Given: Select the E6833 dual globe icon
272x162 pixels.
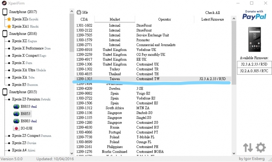Looking at the screenshot, I should 16,106.
